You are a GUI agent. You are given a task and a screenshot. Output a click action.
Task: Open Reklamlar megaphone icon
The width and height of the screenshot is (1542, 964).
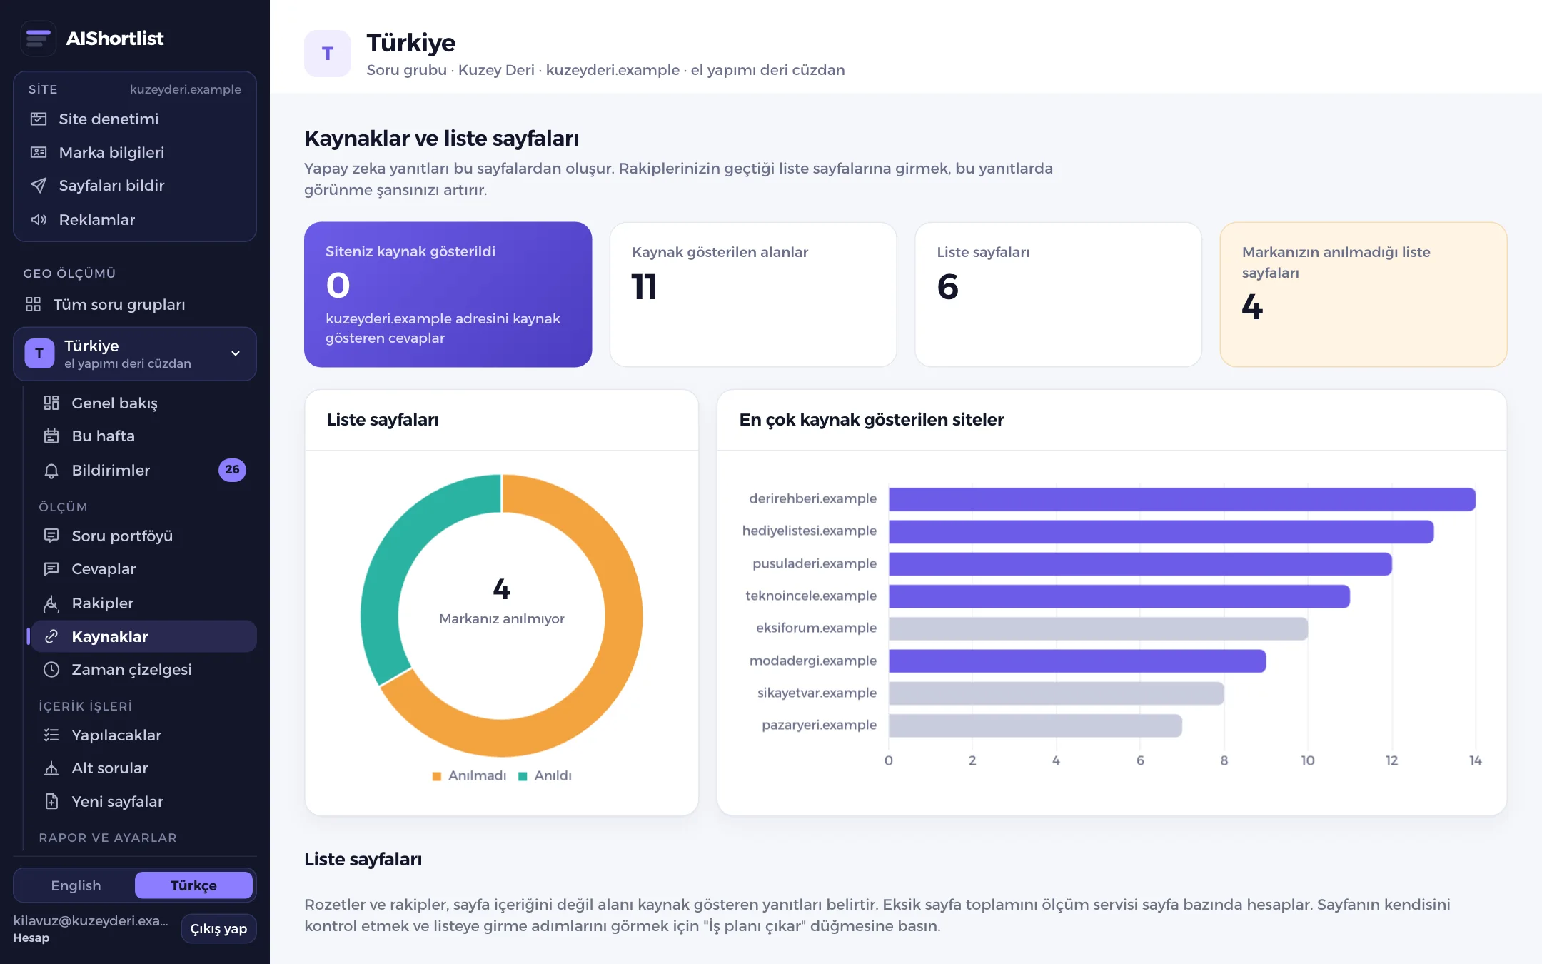click(39, 219)
